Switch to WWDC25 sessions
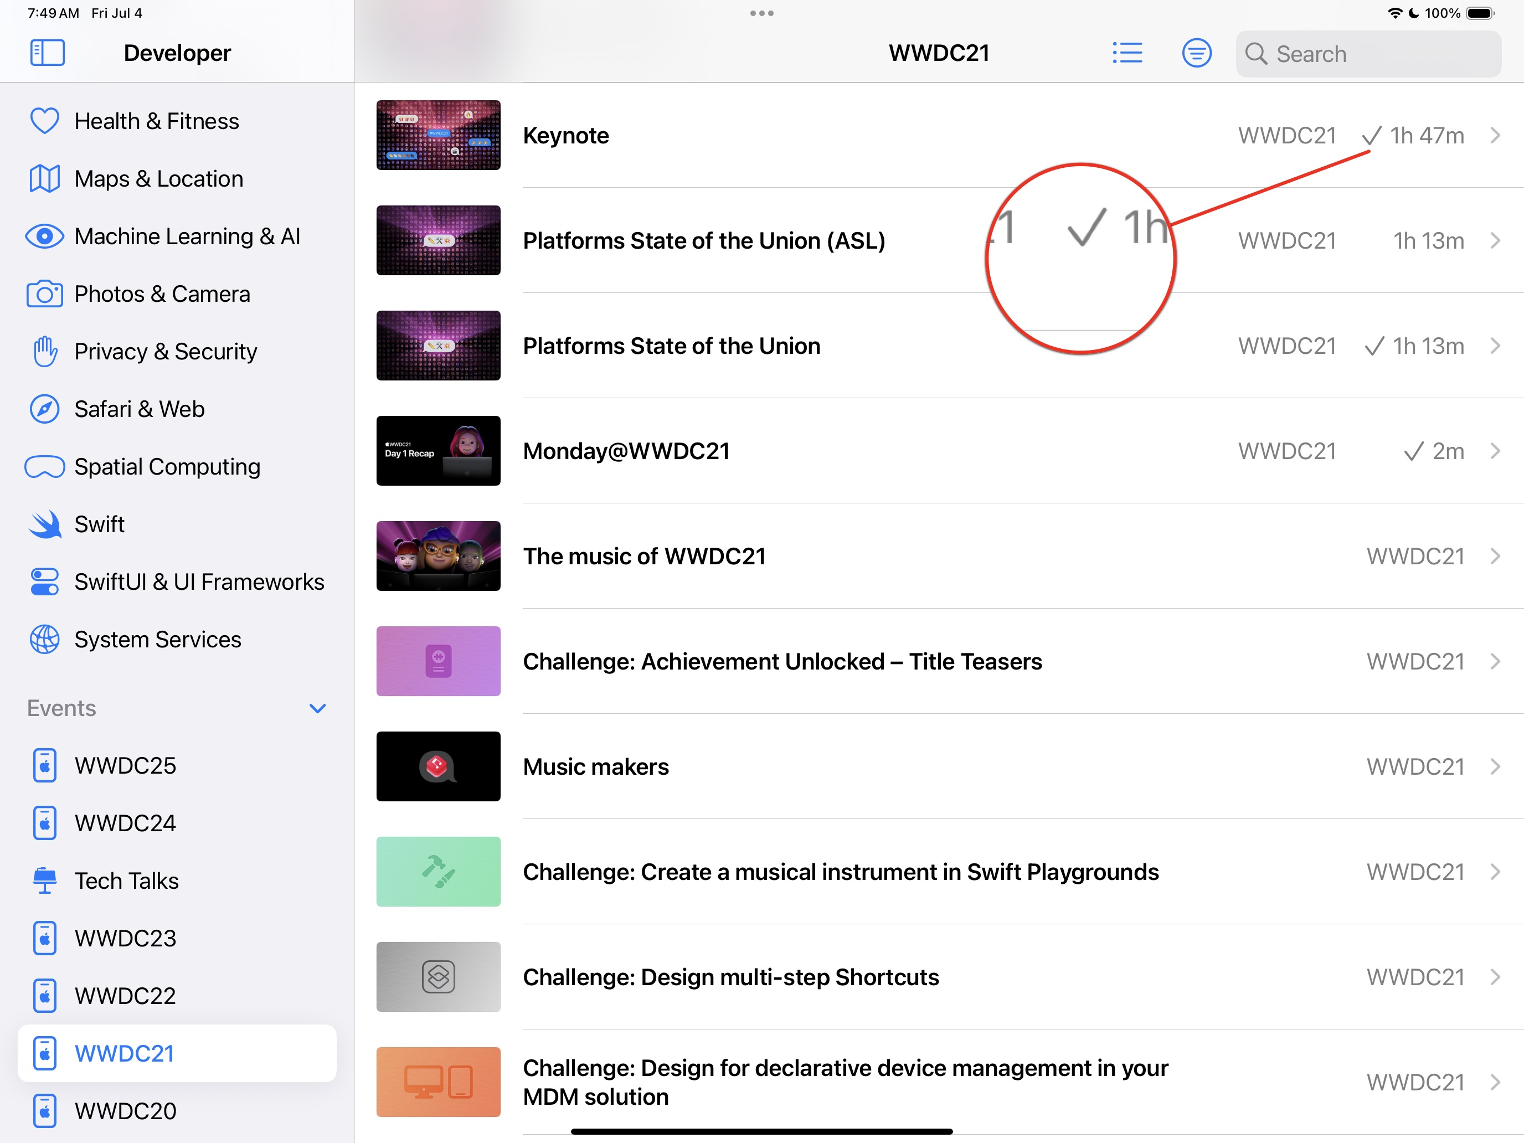This screenshot has width=1524, height=1143. click(x=177, y=765)
